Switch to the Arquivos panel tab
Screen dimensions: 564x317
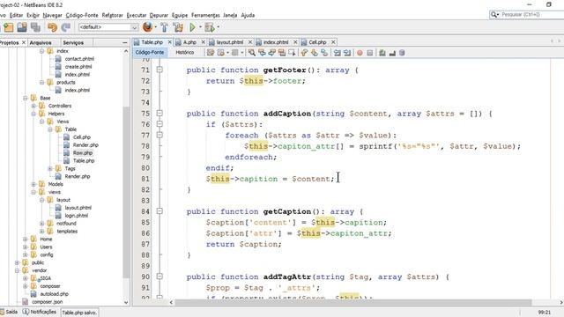pos(41,43)
